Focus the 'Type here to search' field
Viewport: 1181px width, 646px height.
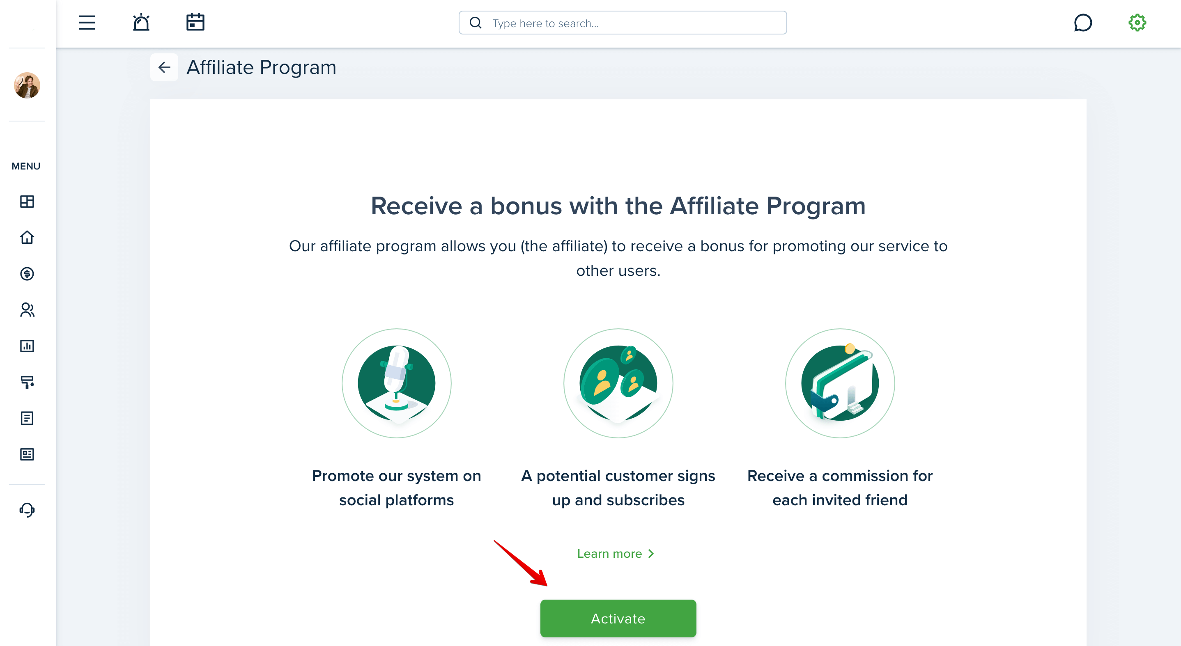point(623,23)
